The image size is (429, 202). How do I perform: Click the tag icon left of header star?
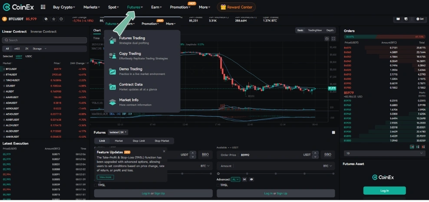(x=46, y=19)
